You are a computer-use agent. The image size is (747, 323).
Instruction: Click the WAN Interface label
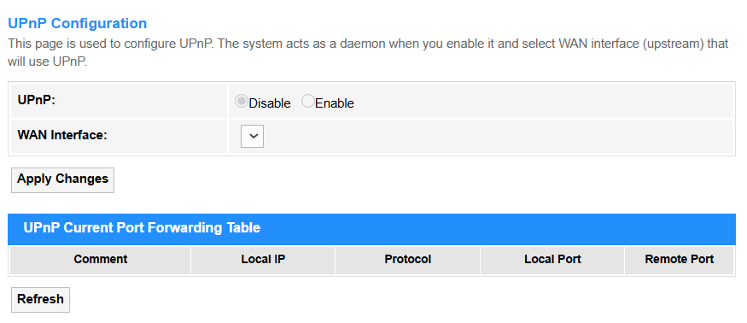[62, 136]
